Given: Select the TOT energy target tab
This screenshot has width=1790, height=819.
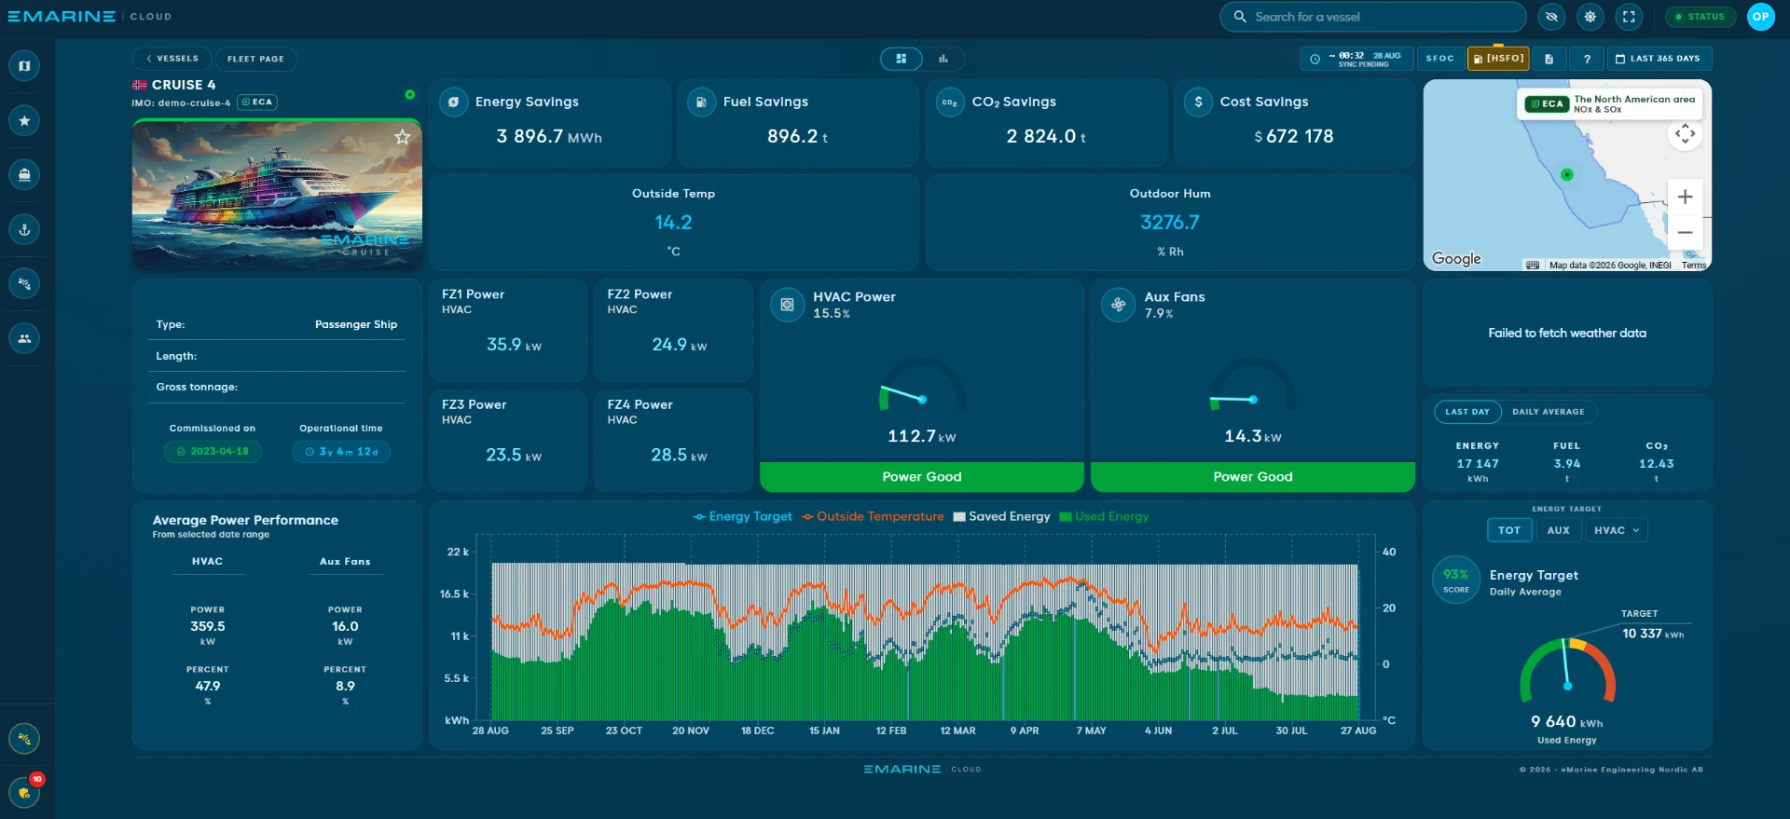Looking at the screenshot, I should 1509,530.
